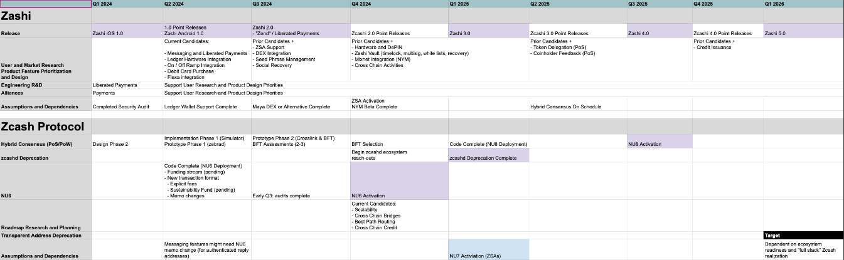Click the Zashi 2.0 "Zend" release cell

coord(300,30)
